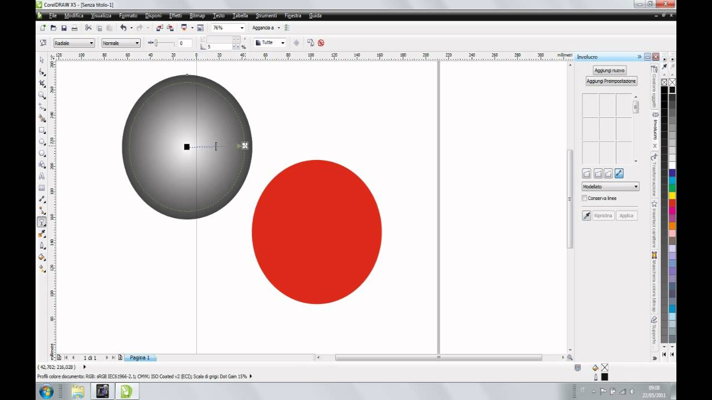
Task: Open the Modellato mapping mode dropdown
Action: point(610,187)
